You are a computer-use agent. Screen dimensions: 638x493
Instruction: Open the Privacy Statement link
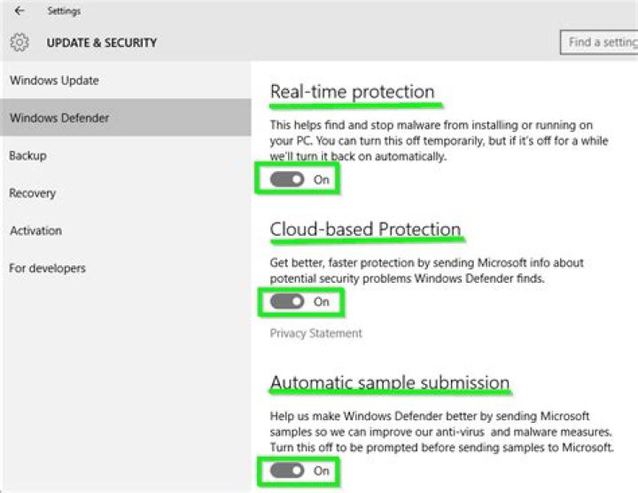[315, 333]
